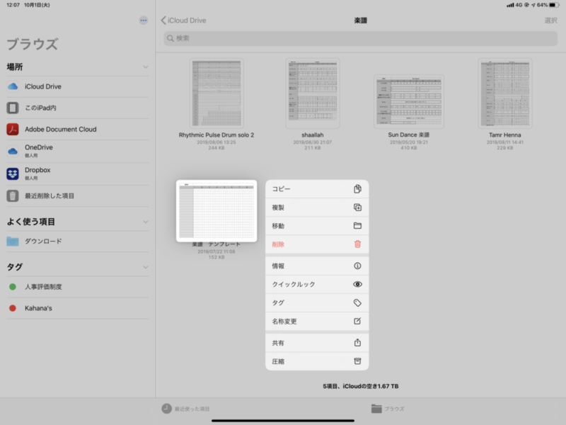This screenshot has width=566, height=425.
Task: Open the Tamr Henna file thumbnail
Action: point(505,93)
